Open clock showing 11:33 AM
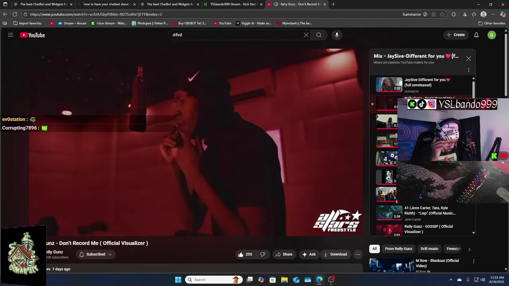 [497, 280]
